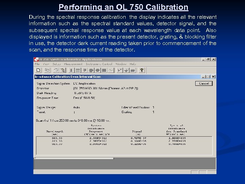245x184 pixels.
Task: Click the dark rectangle icon before the Help icon
Action: click(x=133, y=71)
